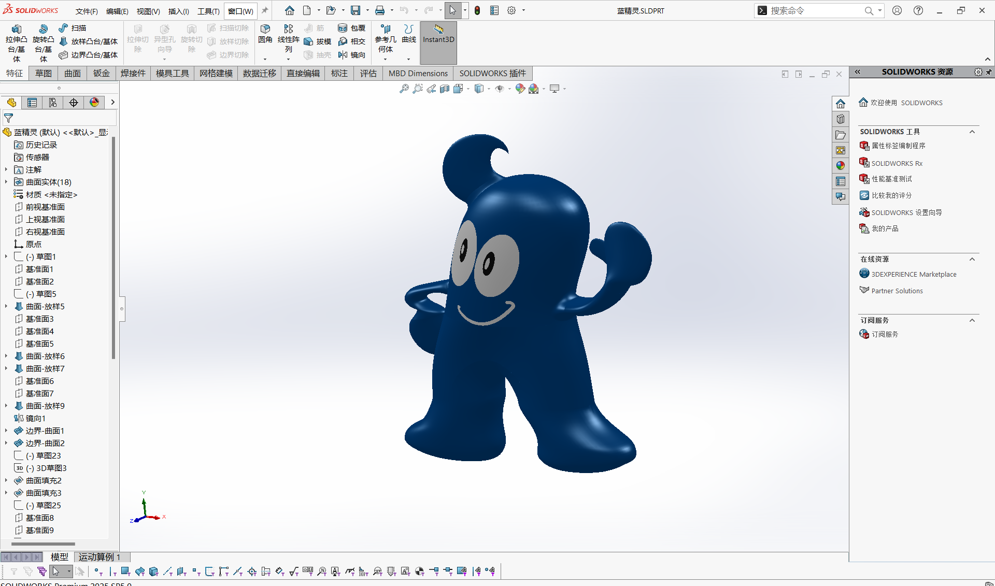The height and width of the screenshot is (586, 995).
Task: Open the 运动算例 1 bottom tab
Action: (x=99, y=557)
